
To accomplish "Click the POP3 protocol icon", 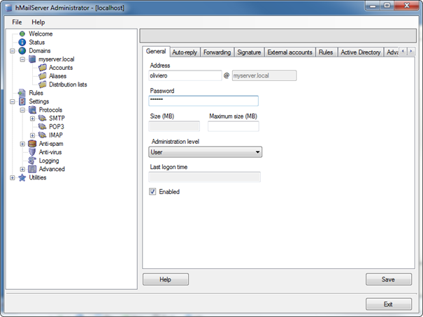I will [43, 126].
